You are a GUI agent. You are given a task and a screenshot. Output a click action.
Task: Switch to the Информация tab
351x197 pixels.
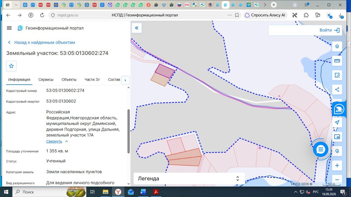[19, 80]
